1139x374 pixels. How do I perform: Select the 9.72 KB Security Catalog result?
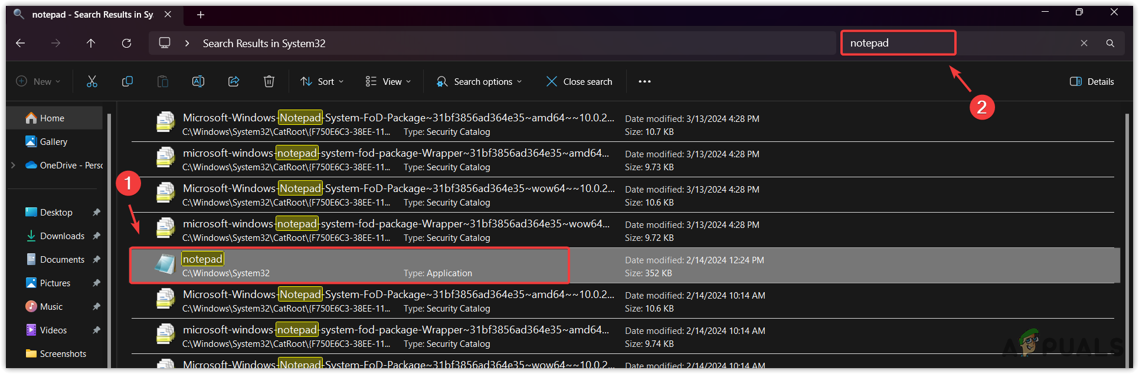[623, 230]
